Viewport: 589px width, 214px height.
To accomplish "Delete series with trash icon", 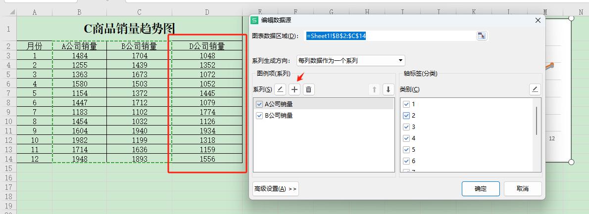I will tap(309, 89).
